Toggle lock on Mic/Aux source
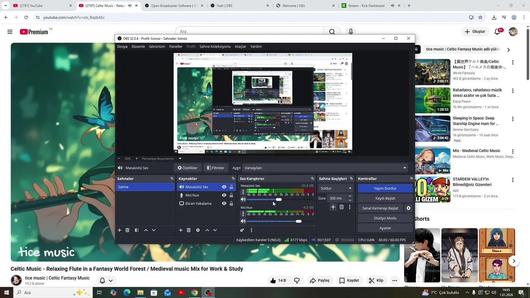The width and height of the screenshot is (530, 298). pos(231,195)
